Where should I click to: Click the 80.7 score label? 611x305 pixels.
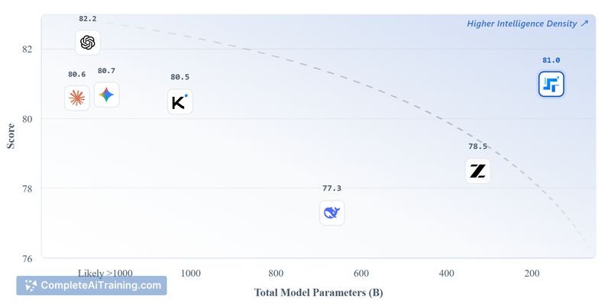[x=106, y=71]
